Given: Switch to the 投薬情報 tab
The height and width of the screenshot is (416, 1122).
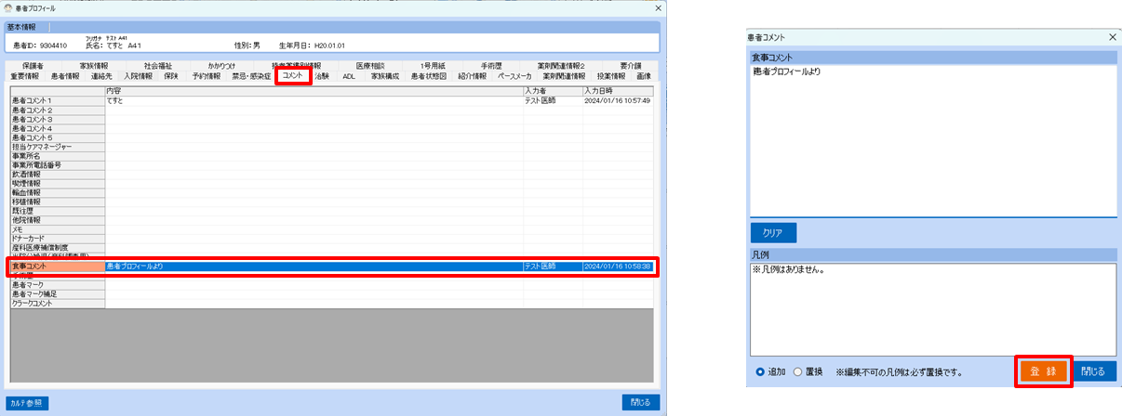Looking at the screenshot, I should (611, 77).
